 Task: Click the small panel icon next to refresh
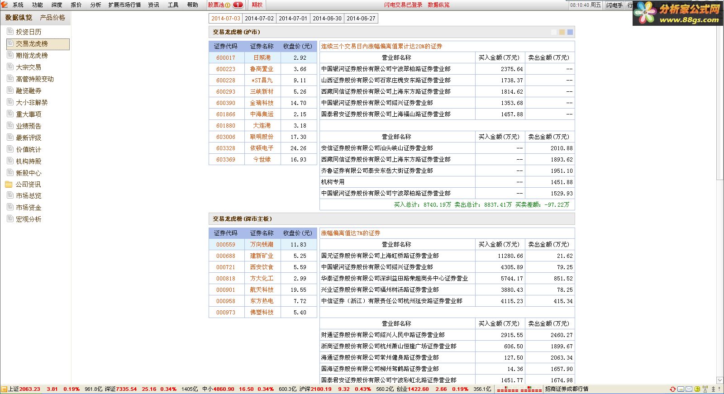point(681,389)
